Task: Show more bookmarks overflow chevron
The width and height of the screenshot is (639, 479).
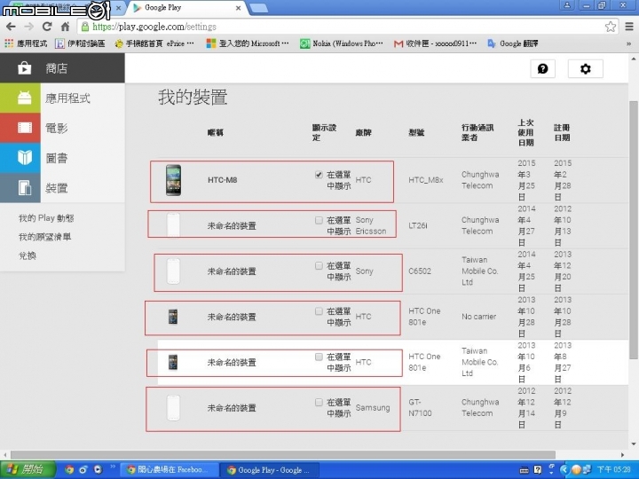Action: 629,43
